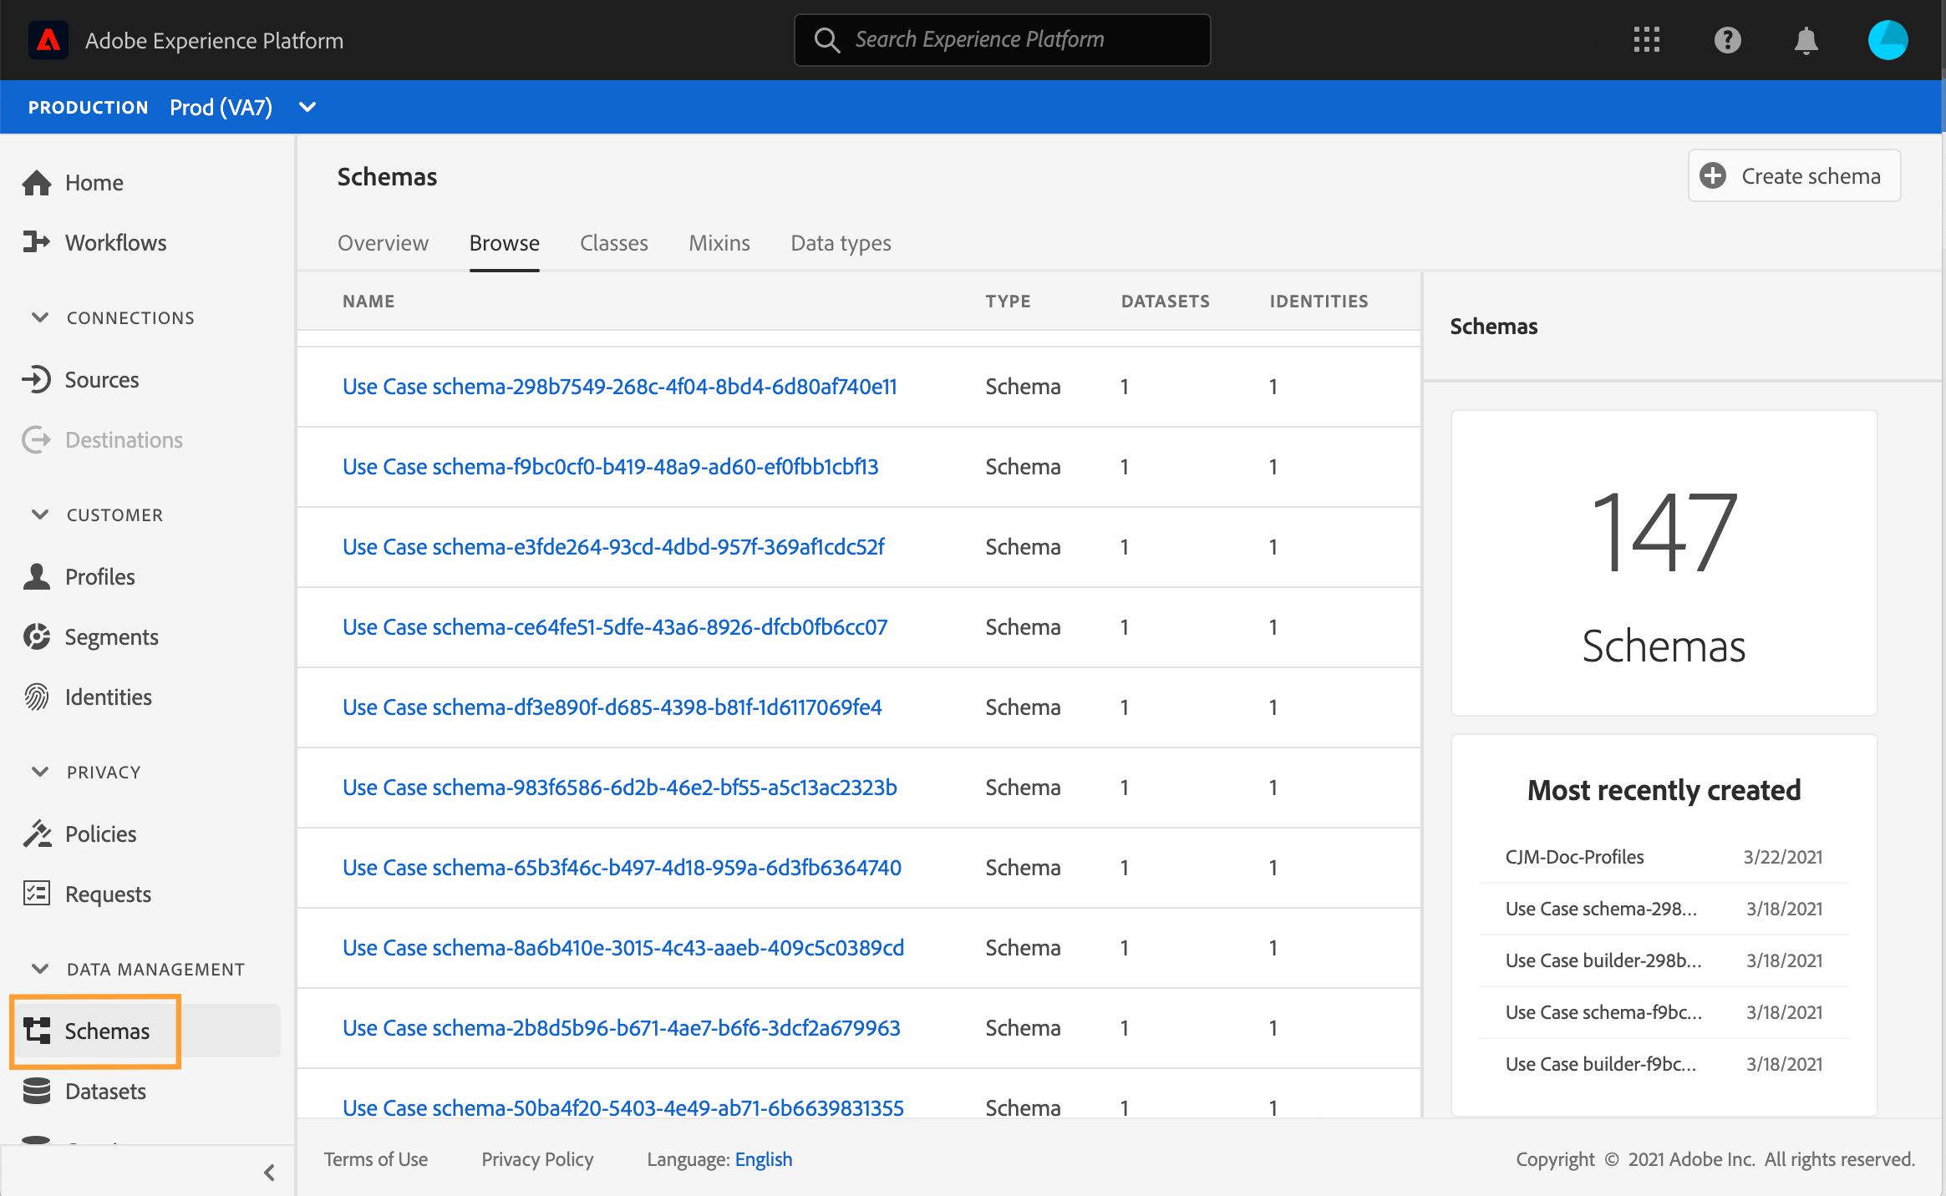Collapse the CONNECTIONS section
This screenshot has width=1946, height=1196.
coord(39,317)
